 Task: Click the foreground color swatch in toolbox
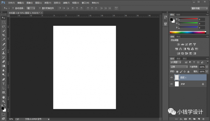[3, 108]
